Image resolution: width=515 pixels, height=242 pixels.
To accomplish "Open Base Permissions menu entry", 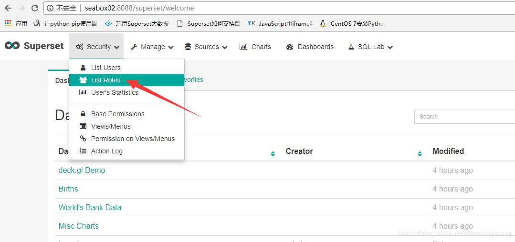I will click(126, 114).
